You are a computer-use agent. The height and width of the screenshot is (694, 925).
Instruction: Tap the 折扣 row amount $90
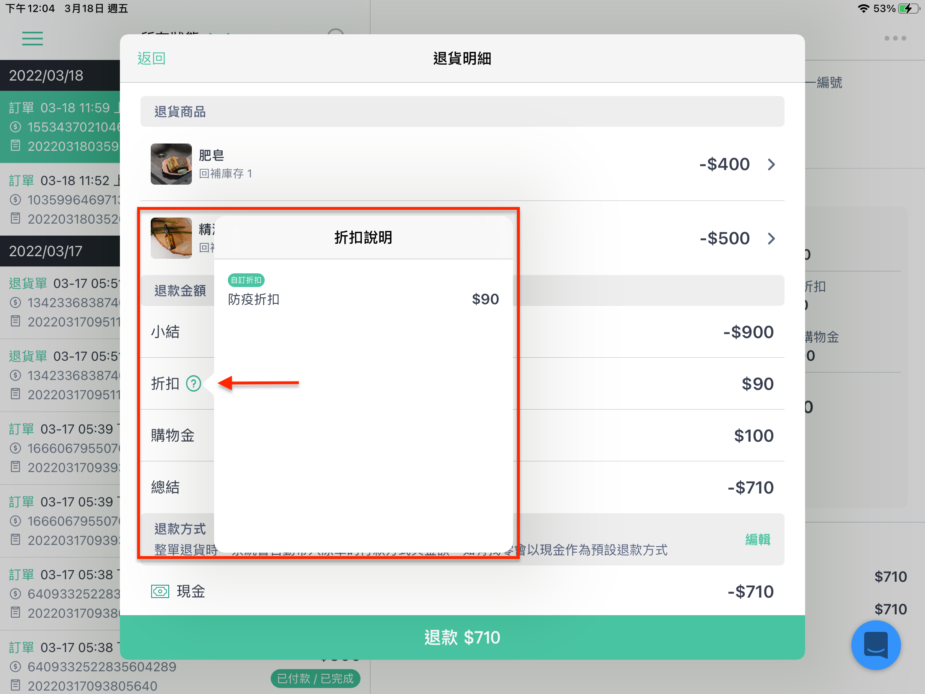(758, 384)
